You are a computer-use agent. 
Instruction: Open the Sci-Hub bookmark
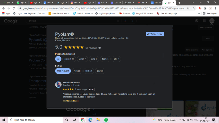[124, 13]
